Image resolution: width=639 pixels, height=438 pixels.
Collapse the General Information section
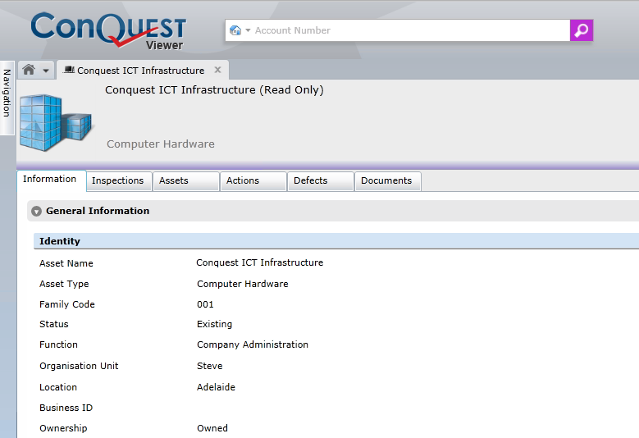point(36,211)
